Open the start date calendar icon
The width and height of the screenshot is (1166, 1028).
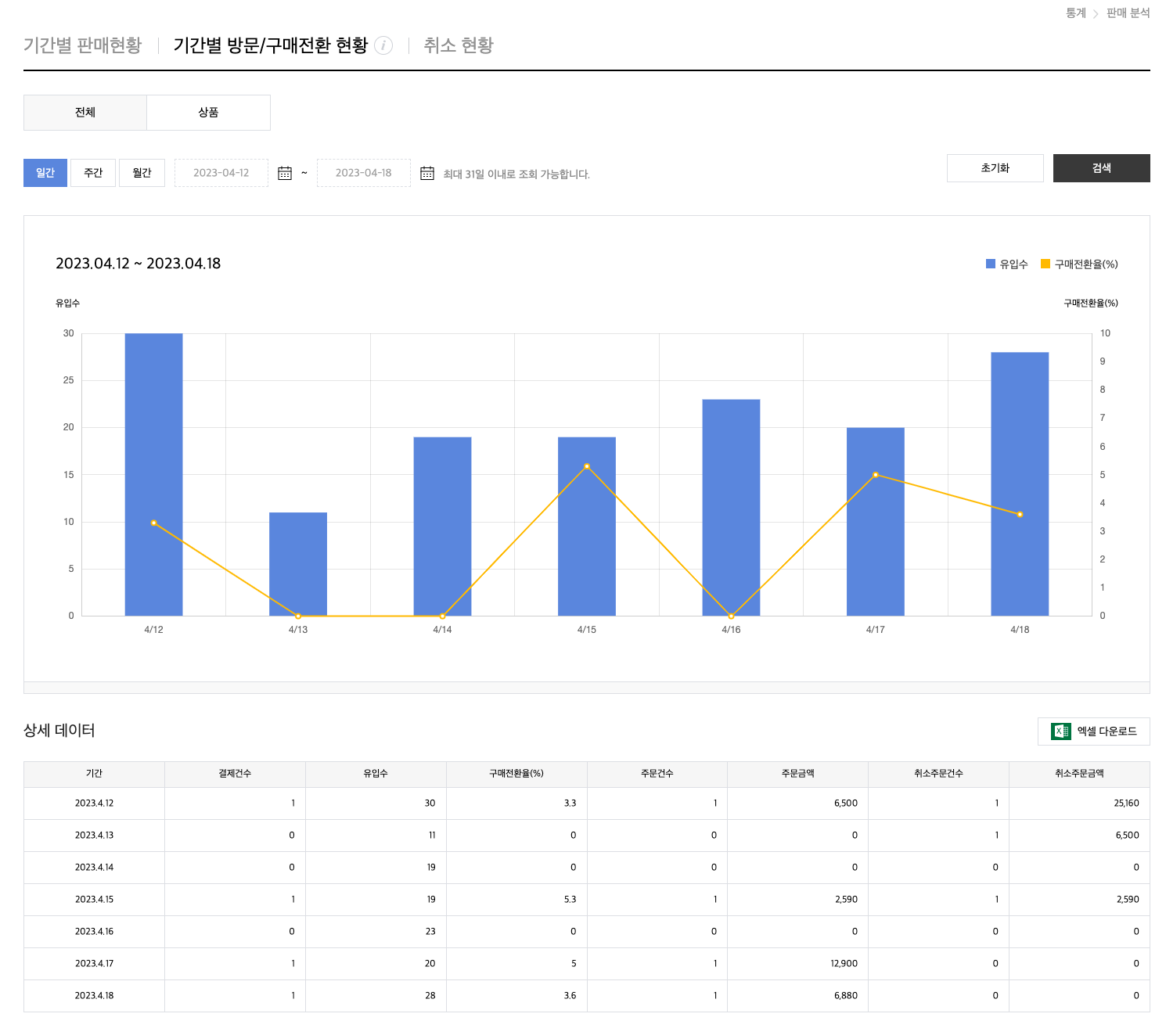(285, 173)
